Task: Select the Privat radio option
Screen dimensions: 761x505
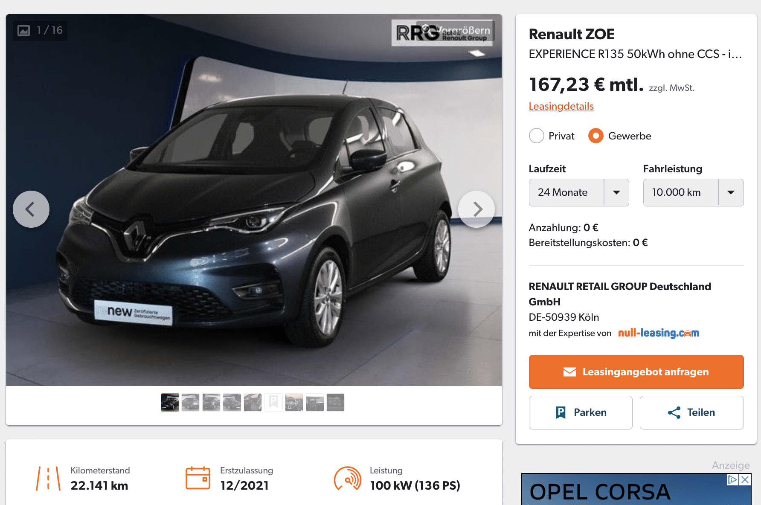Action: click(536, 136)
